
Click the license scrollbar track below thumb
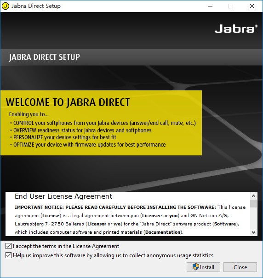pyautogui.click(x=253, y=218)
